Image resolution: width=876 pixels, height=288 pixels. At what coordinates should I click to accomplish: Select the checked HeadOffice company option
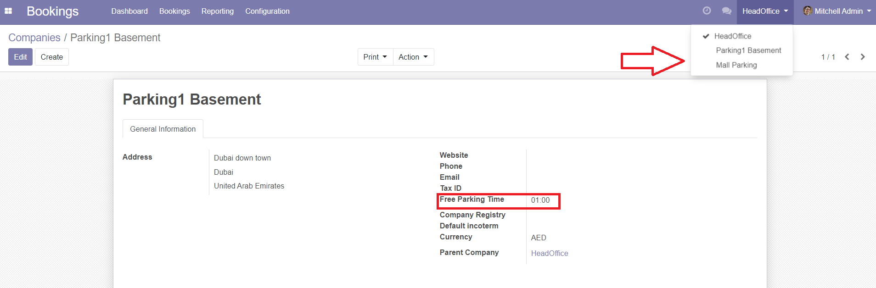click(732, 36)
